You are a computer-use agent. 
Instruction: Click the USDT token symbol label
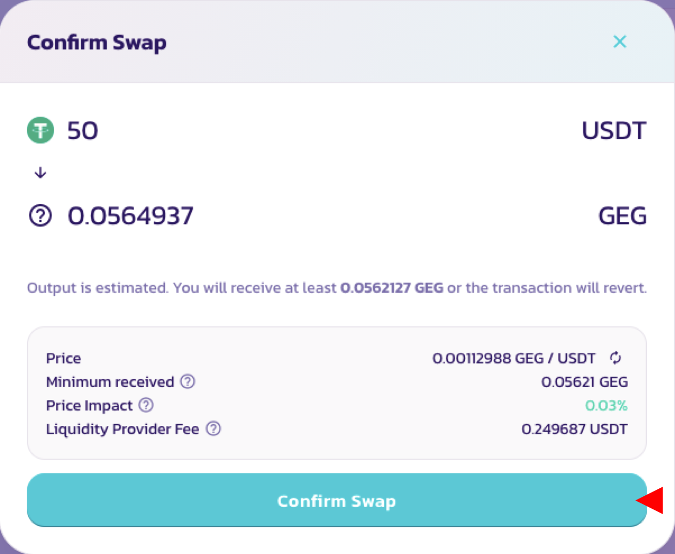(614, 131)
